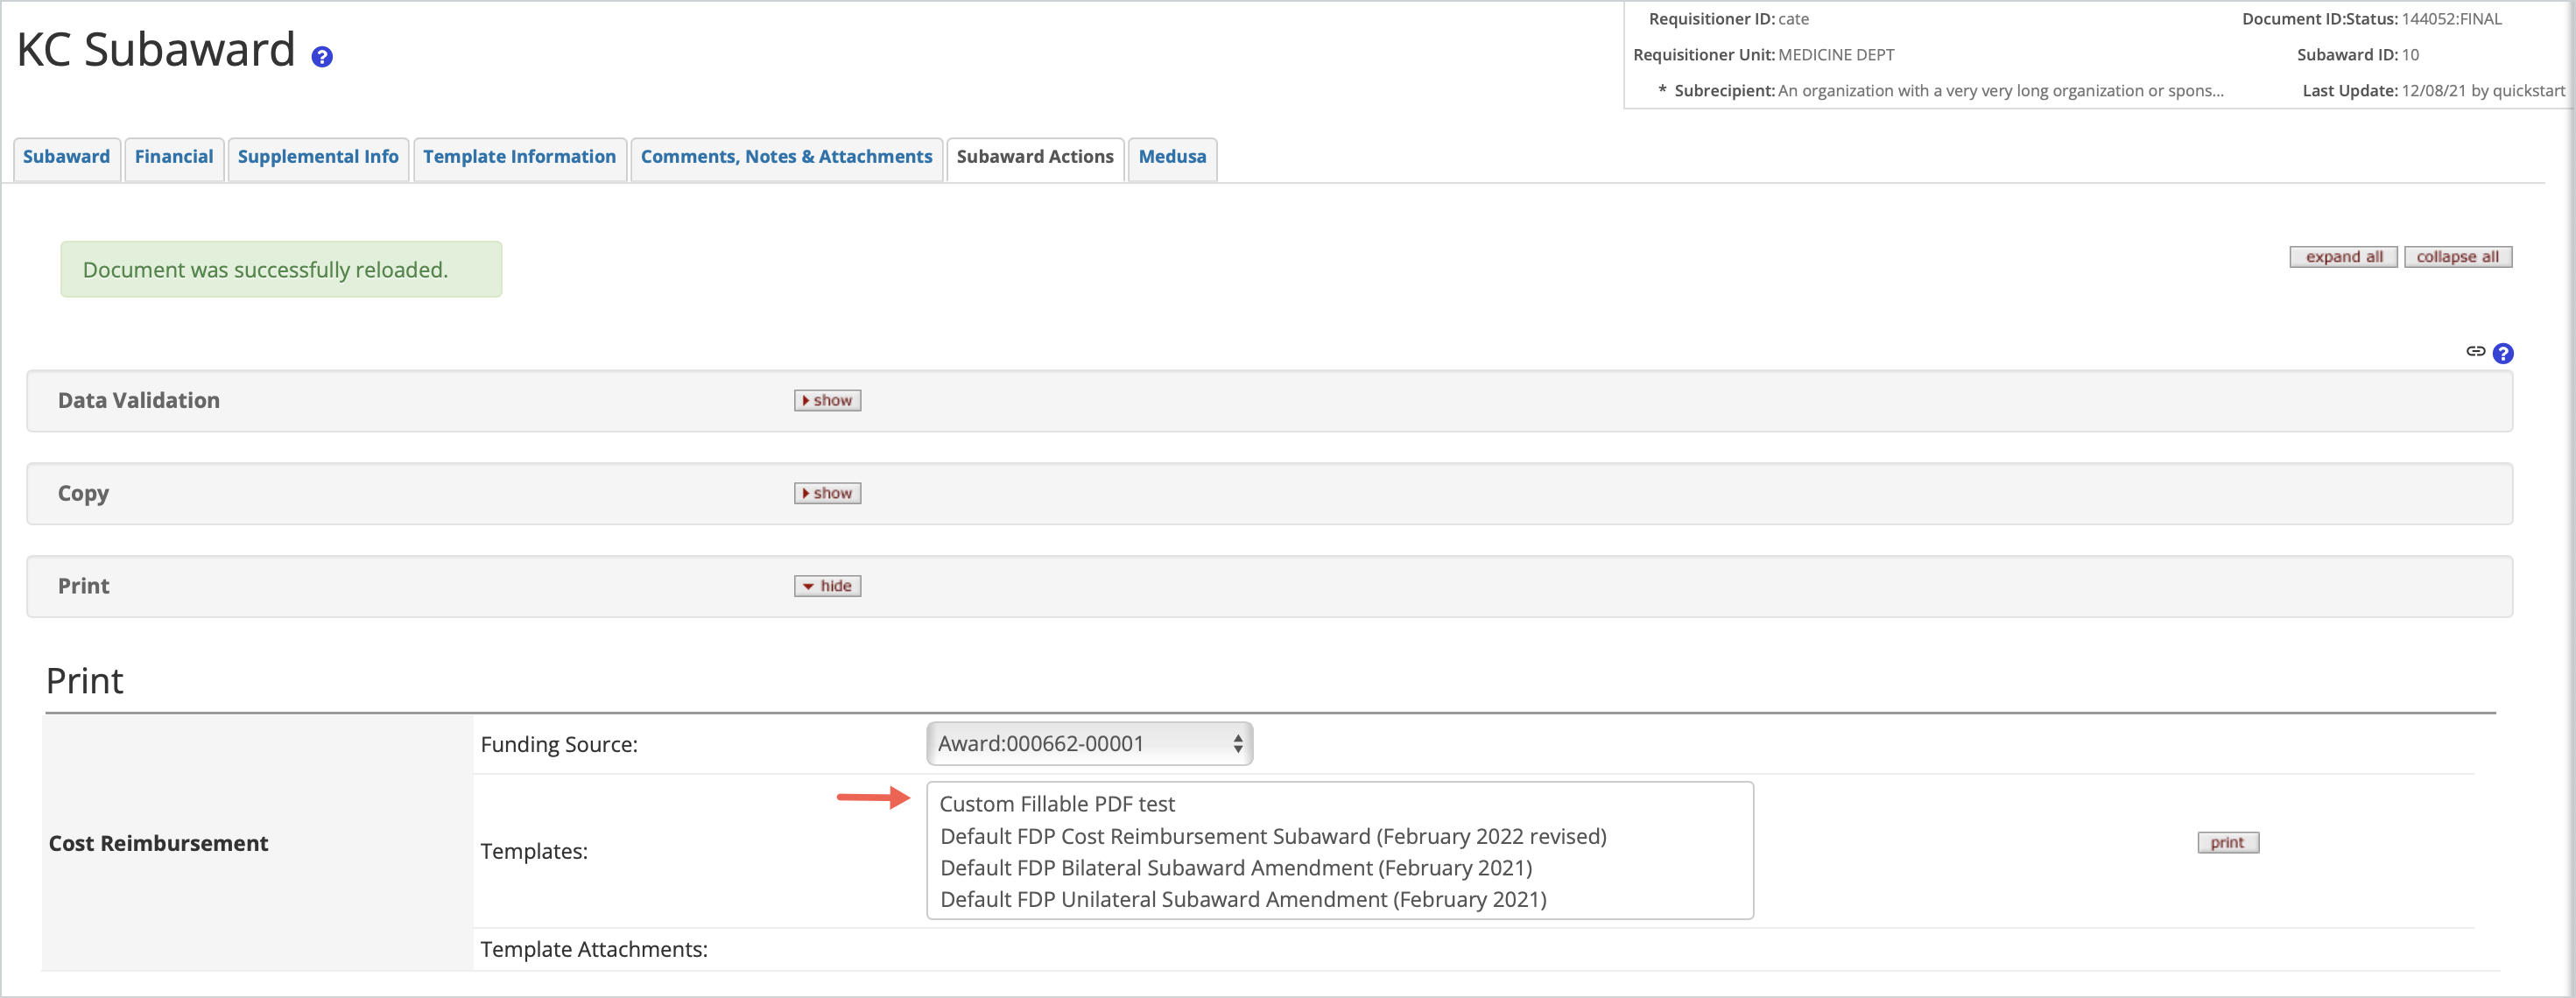Open blue help icon beside collapse all button

(x=2503, y=353)
